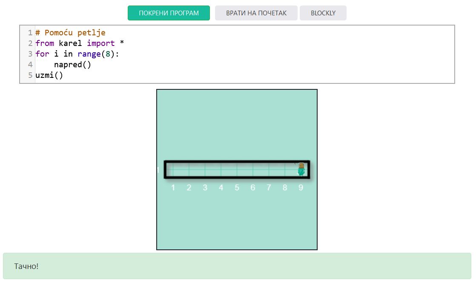The width and height of the screenshot is (476, 283).
Task: Click column label 9 under the grid
Action: point(301,188)
